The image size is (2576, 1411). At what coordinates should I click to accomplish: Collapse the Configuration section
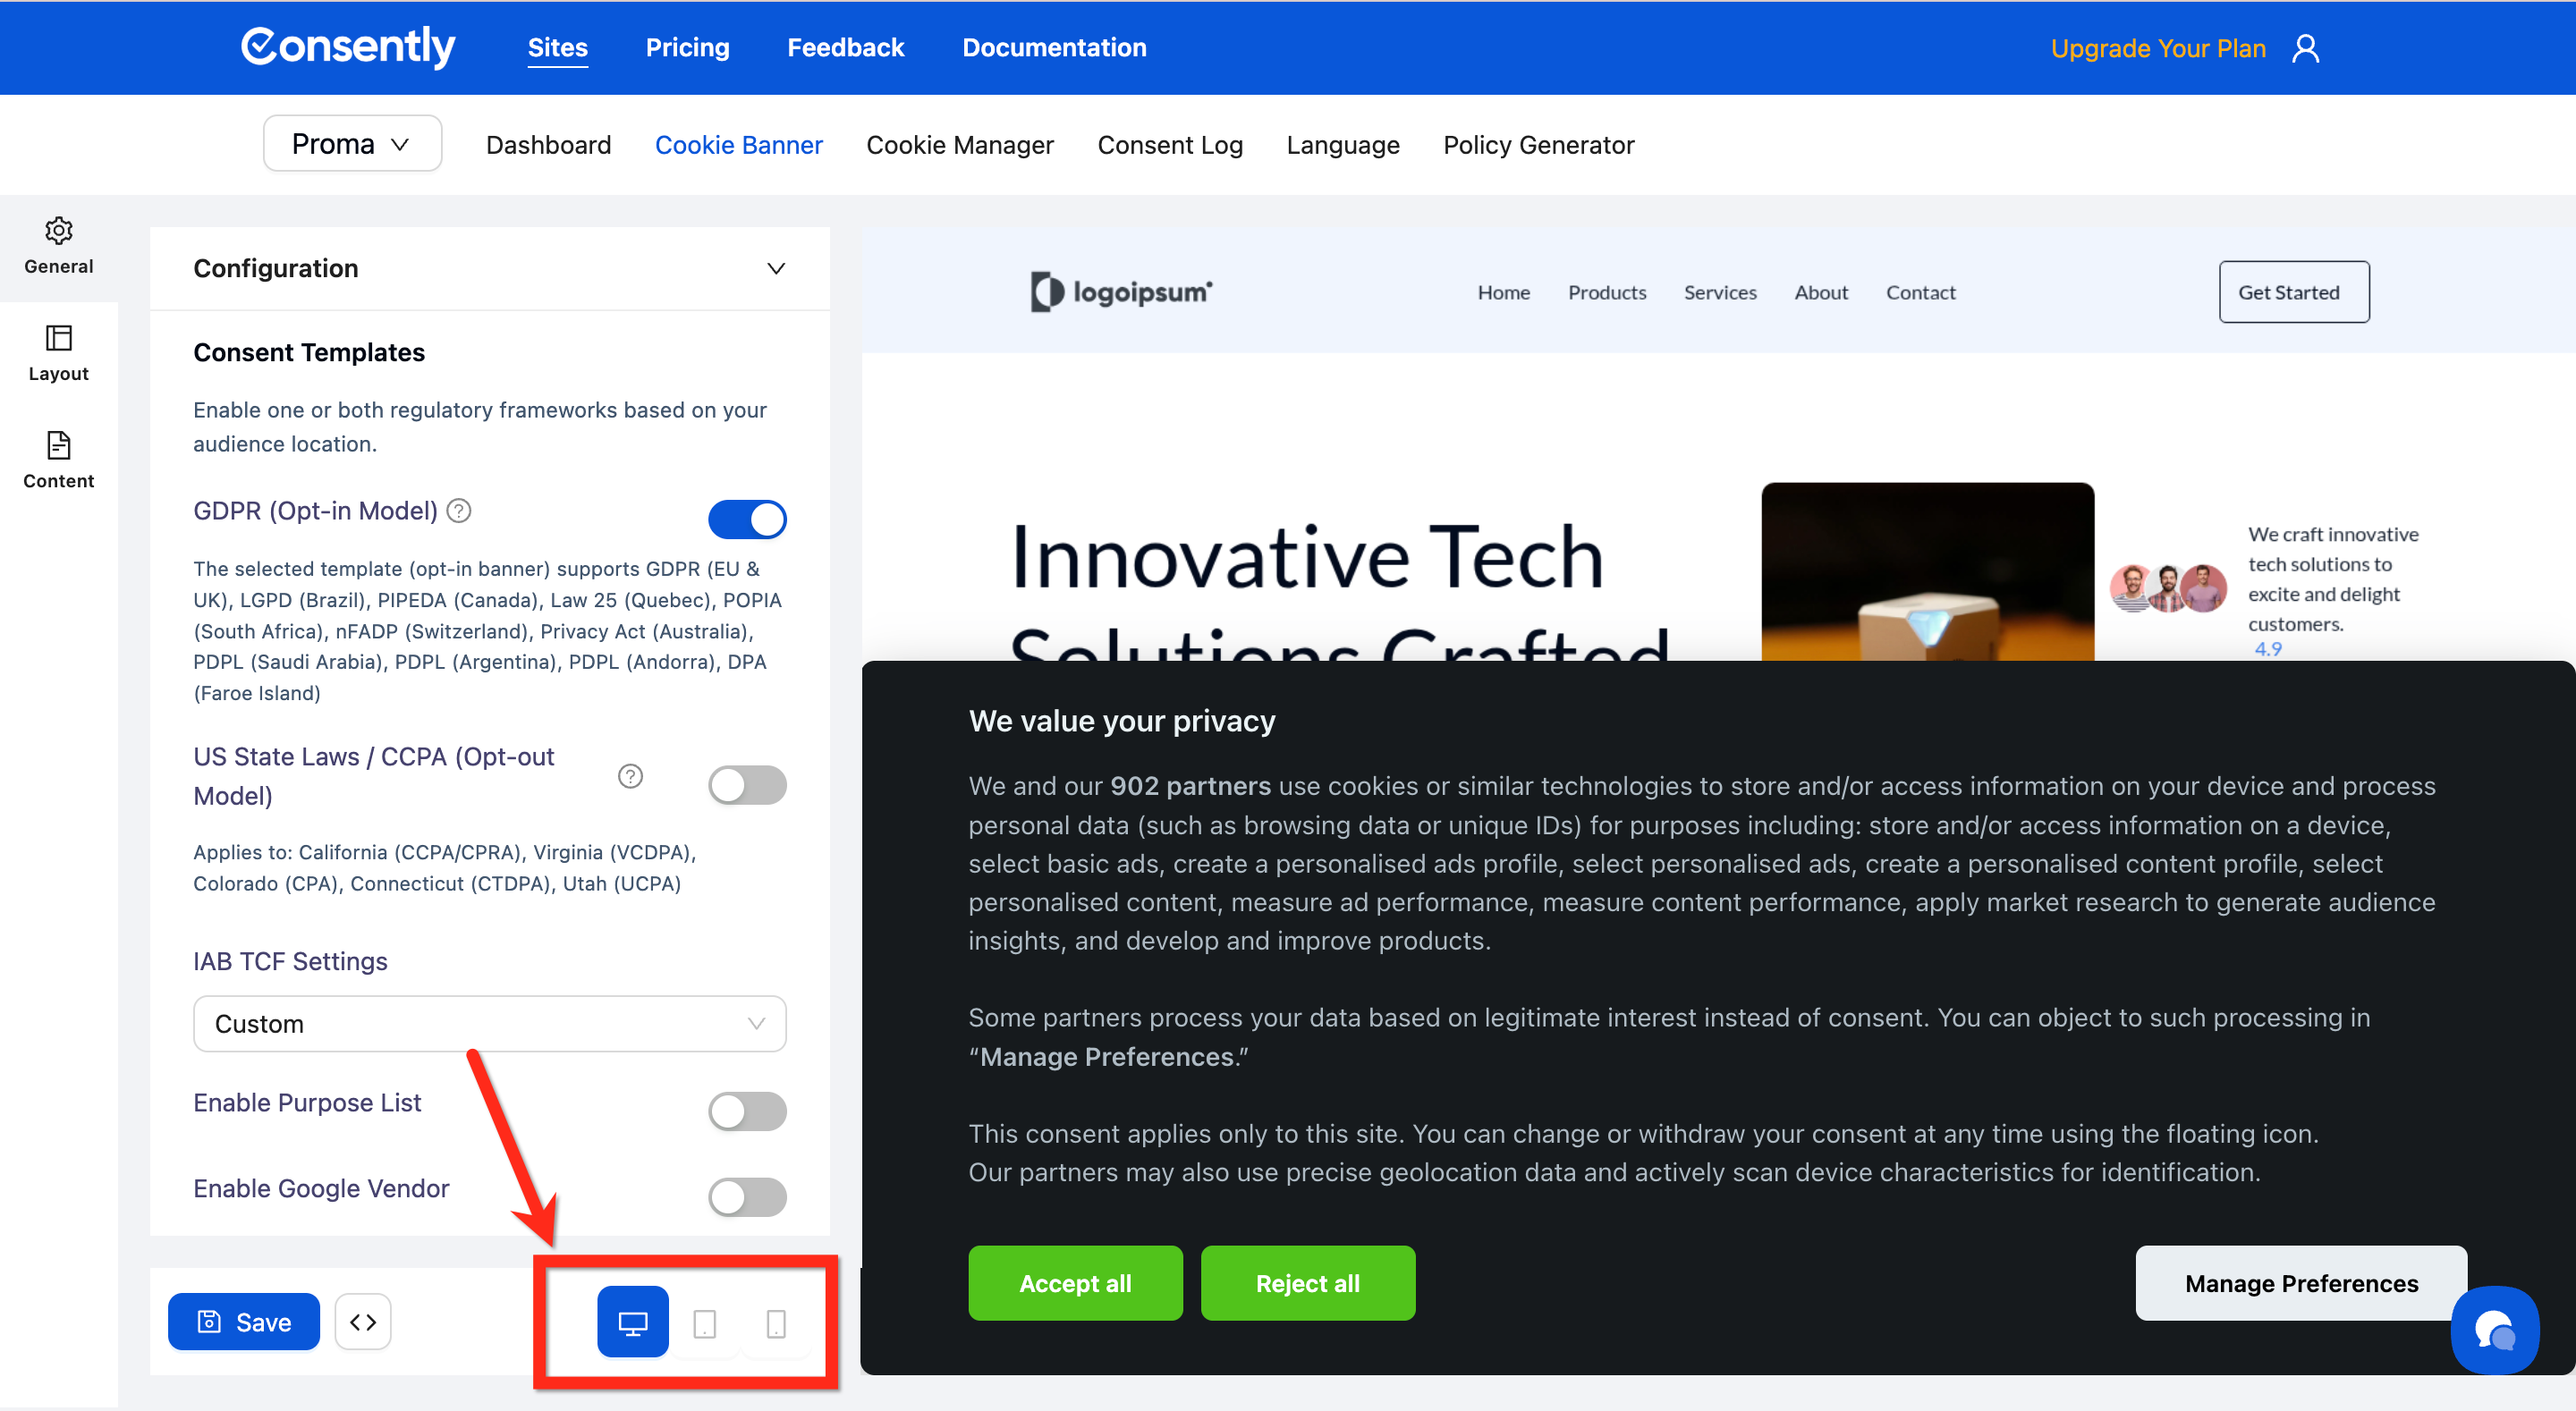776,268
